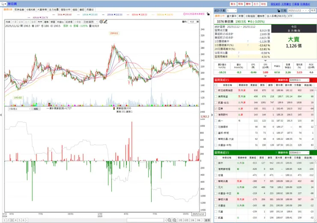Open the 法人目標(298.5元) tab
317x223 pixels.
tap(276, 16)
